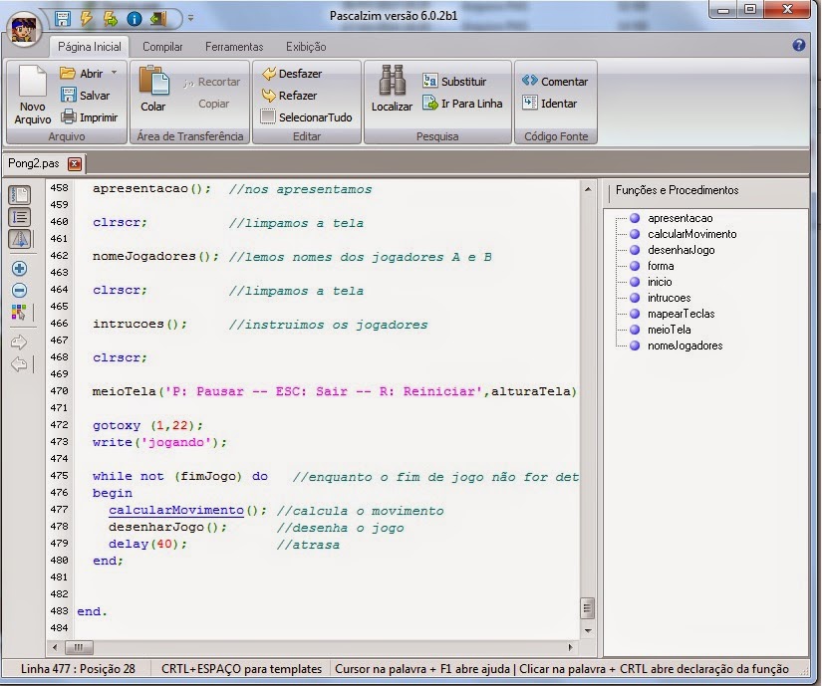The image size is (822, 686).
Task: Click the exit door icon in quick access bar
Action: pos(158,19)
